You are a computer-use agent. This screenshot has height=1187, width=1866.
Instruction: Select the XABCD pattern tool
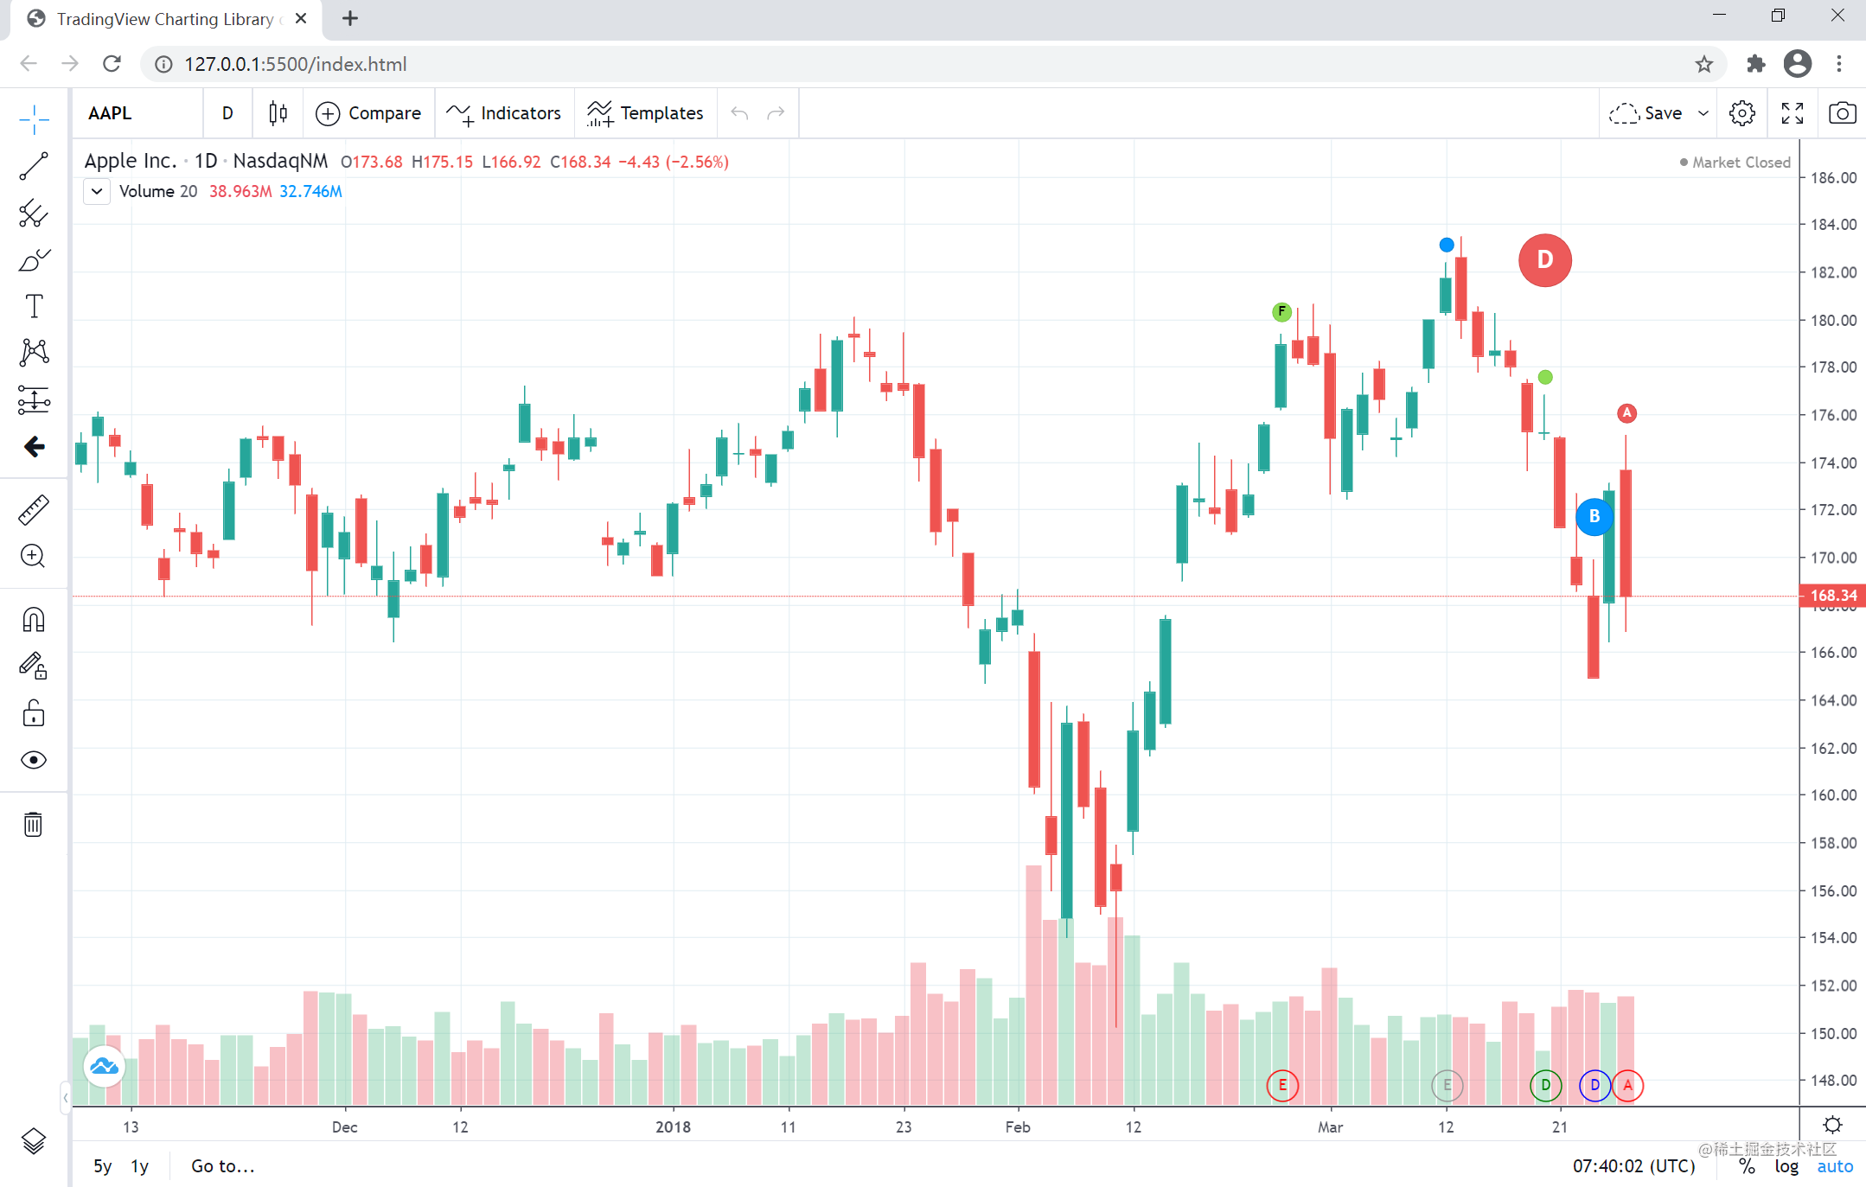coord(34,351)
